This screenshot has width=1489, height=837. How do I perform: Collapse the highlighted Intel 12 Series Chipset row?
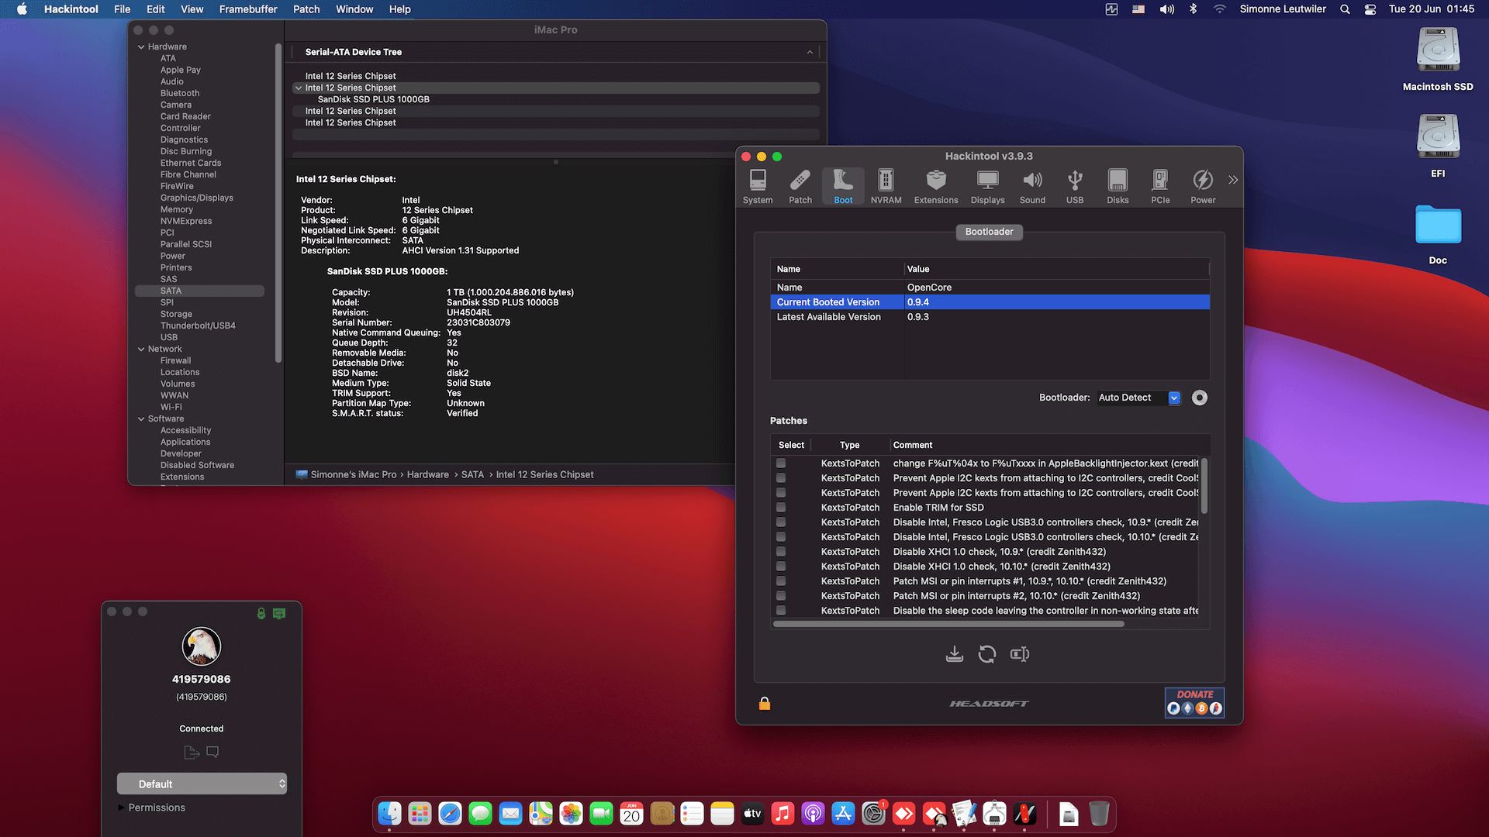click(298, 88)
